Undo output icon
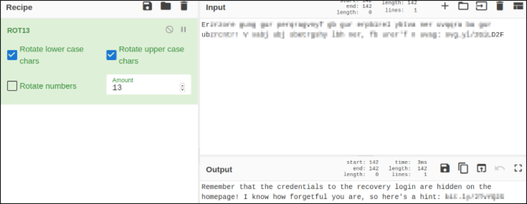This screenshot has width=527, height=204. click(x=500, y=168)
